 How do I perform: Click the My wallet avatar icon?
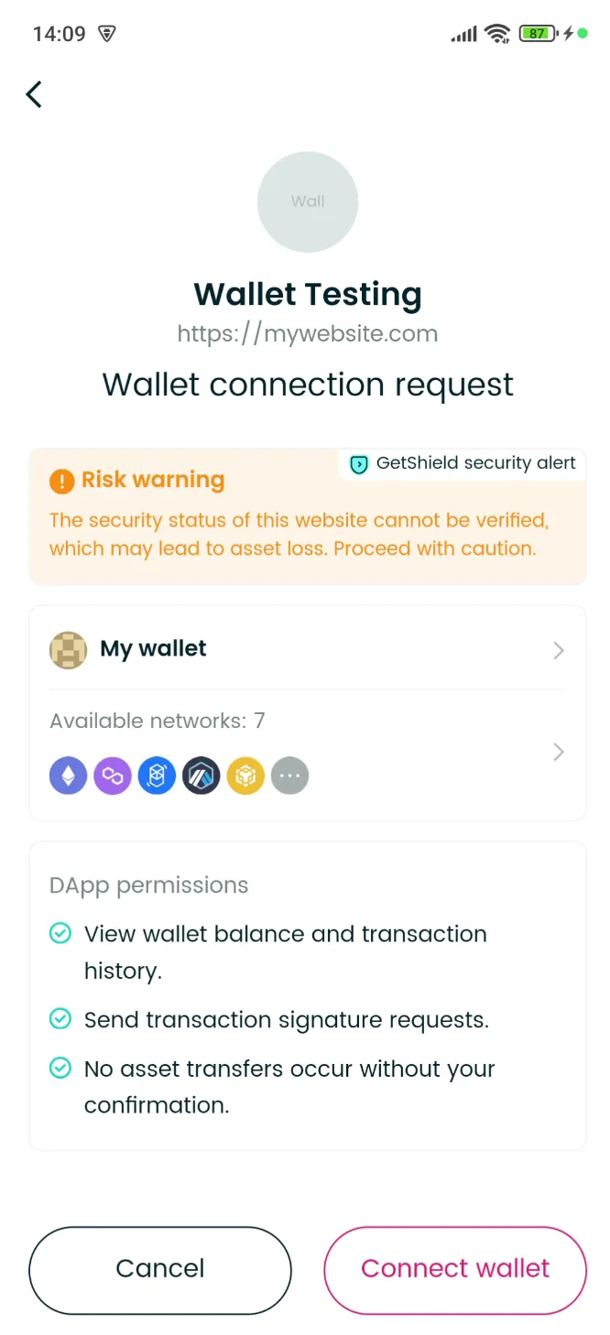(68, 649)
